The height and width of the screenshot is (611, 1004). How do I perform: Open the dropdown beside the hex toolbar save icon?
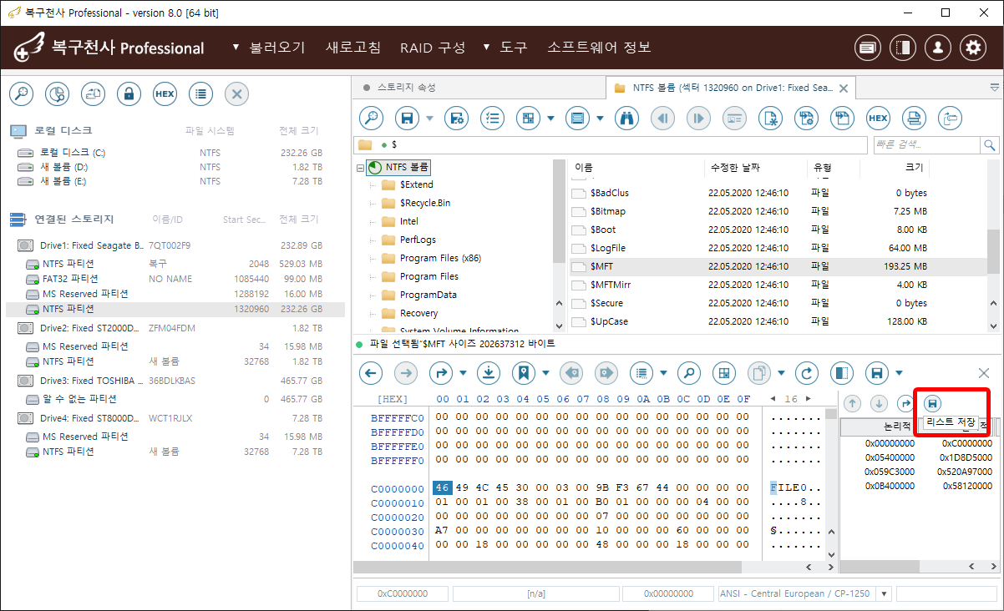point(899,372)
